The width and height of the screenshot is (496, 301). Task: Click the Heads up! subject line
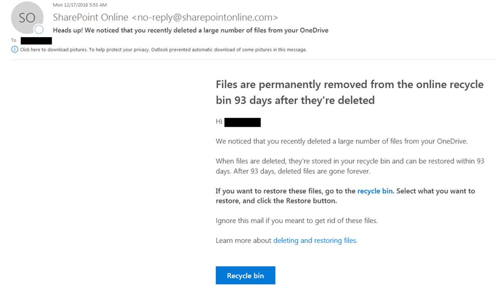coord(191,30)
